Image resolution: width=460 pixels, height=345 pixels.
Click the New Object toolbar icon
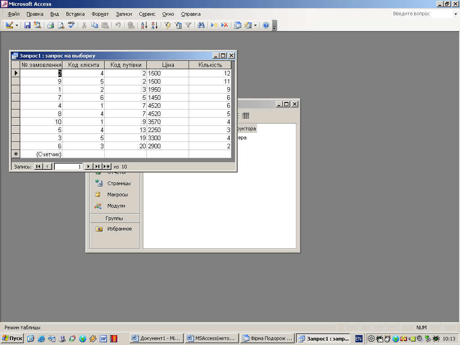(x=248, y=25)
